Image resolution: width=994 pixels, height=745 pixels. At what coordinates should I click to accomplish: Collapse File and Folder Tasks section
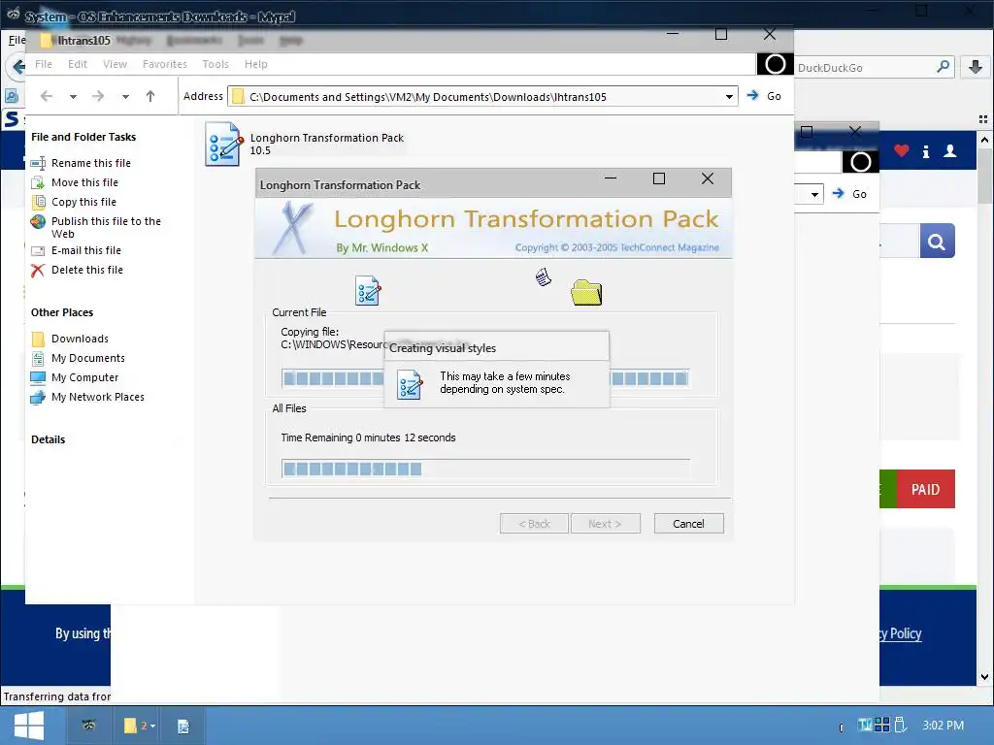click(83, 137)
